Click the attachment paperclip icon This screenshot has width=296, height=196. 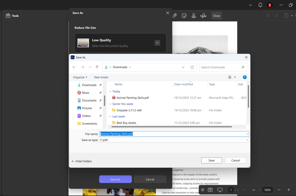175,16
